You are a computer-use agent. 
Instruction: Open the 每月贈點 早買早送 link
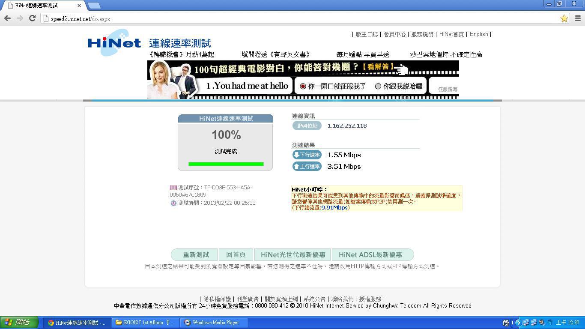pos(363,54)
